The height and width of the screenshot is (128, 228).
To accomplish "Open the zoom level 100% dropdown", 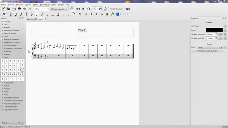I will 42,9.
